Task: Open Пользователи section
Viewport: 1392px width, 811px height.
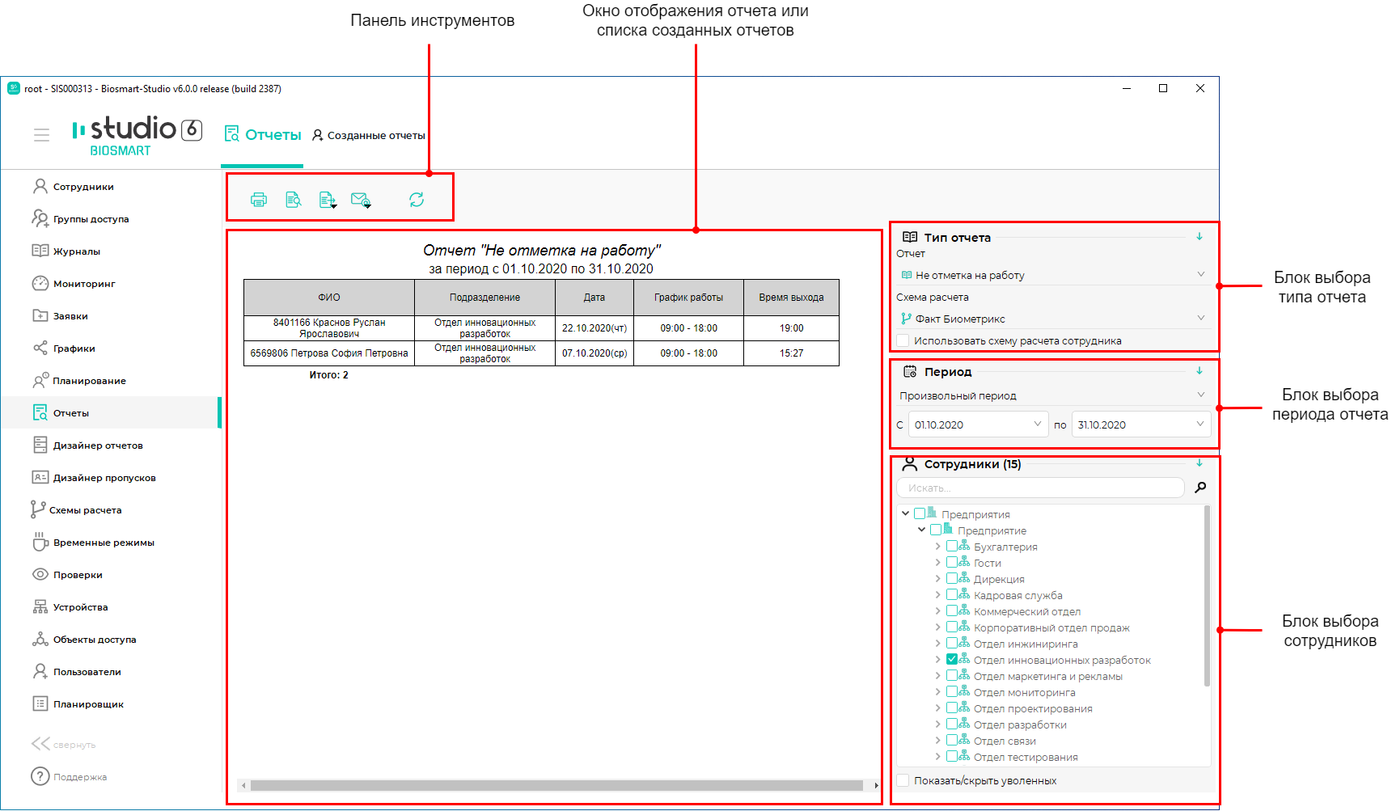Action: tap(87, 672)
